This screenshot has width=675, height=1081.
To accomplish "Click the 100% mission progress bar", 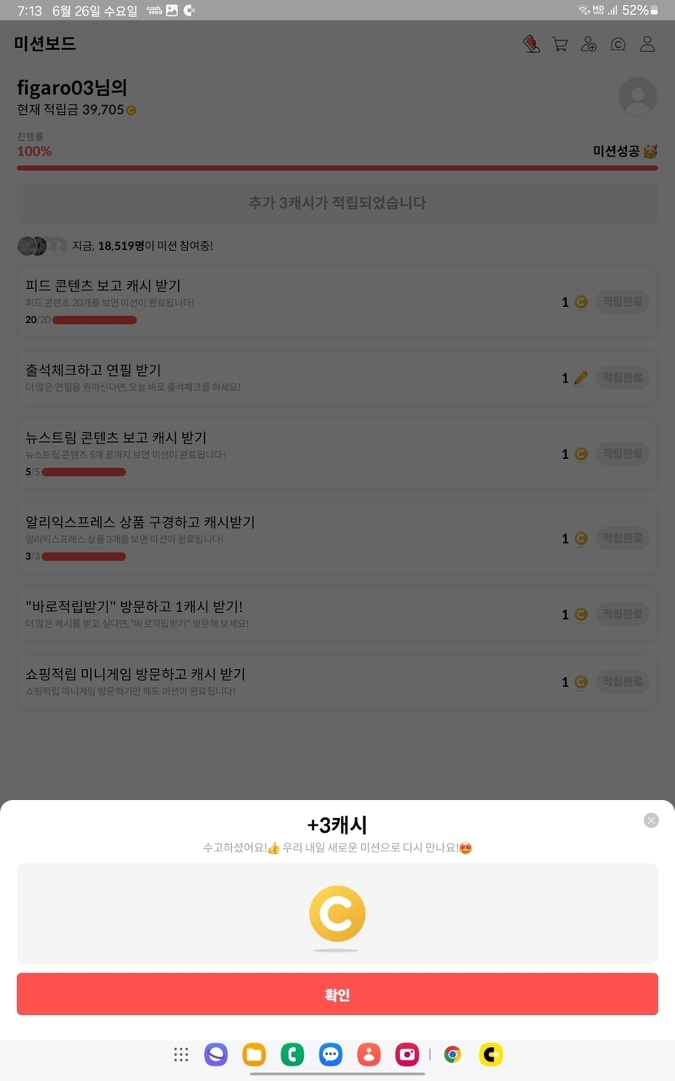I will pos(337,168).
